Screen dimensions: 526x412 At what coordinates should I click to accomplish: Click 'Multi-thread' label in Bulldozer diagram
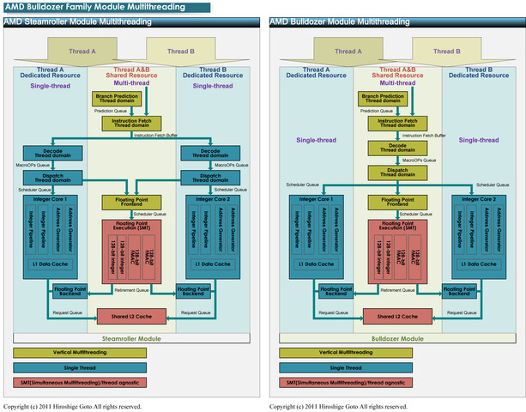(x=397, y=83)
